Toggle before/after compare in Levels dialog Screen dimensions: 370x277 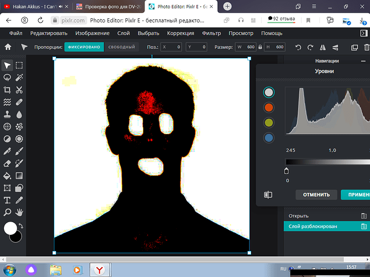[268, 194]
